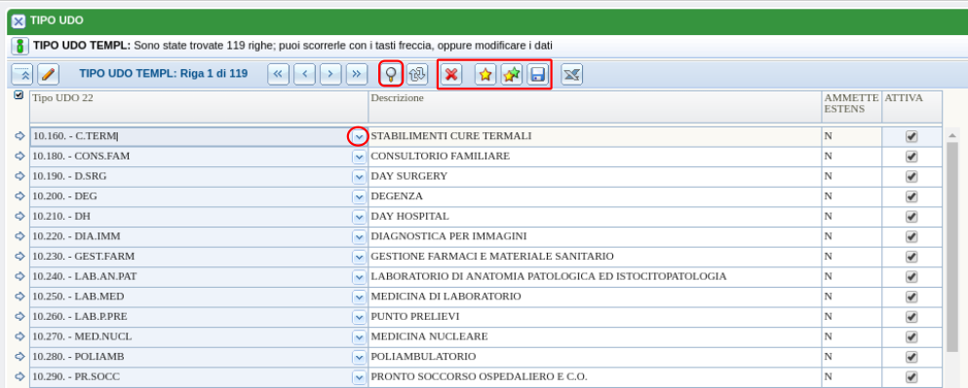Toggle ATTIVA checkbox for STABILIMENTI CURE TERMALI
968x388 pixels.
click(911, 137)
